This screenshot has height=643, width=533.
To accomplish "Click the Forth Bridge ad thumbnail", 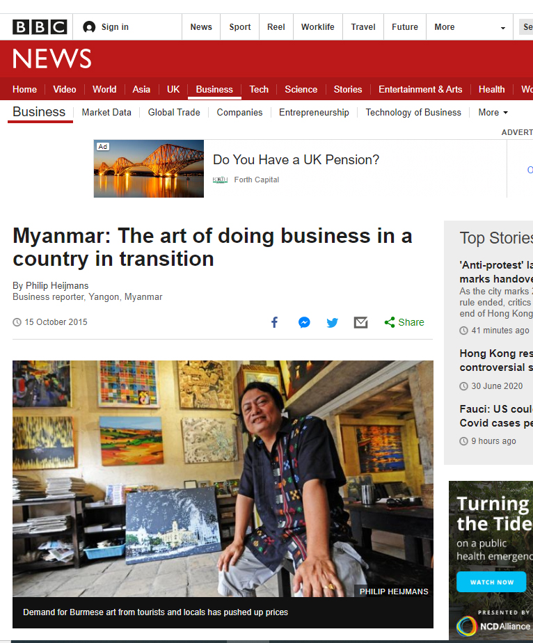I will point(149,169).
